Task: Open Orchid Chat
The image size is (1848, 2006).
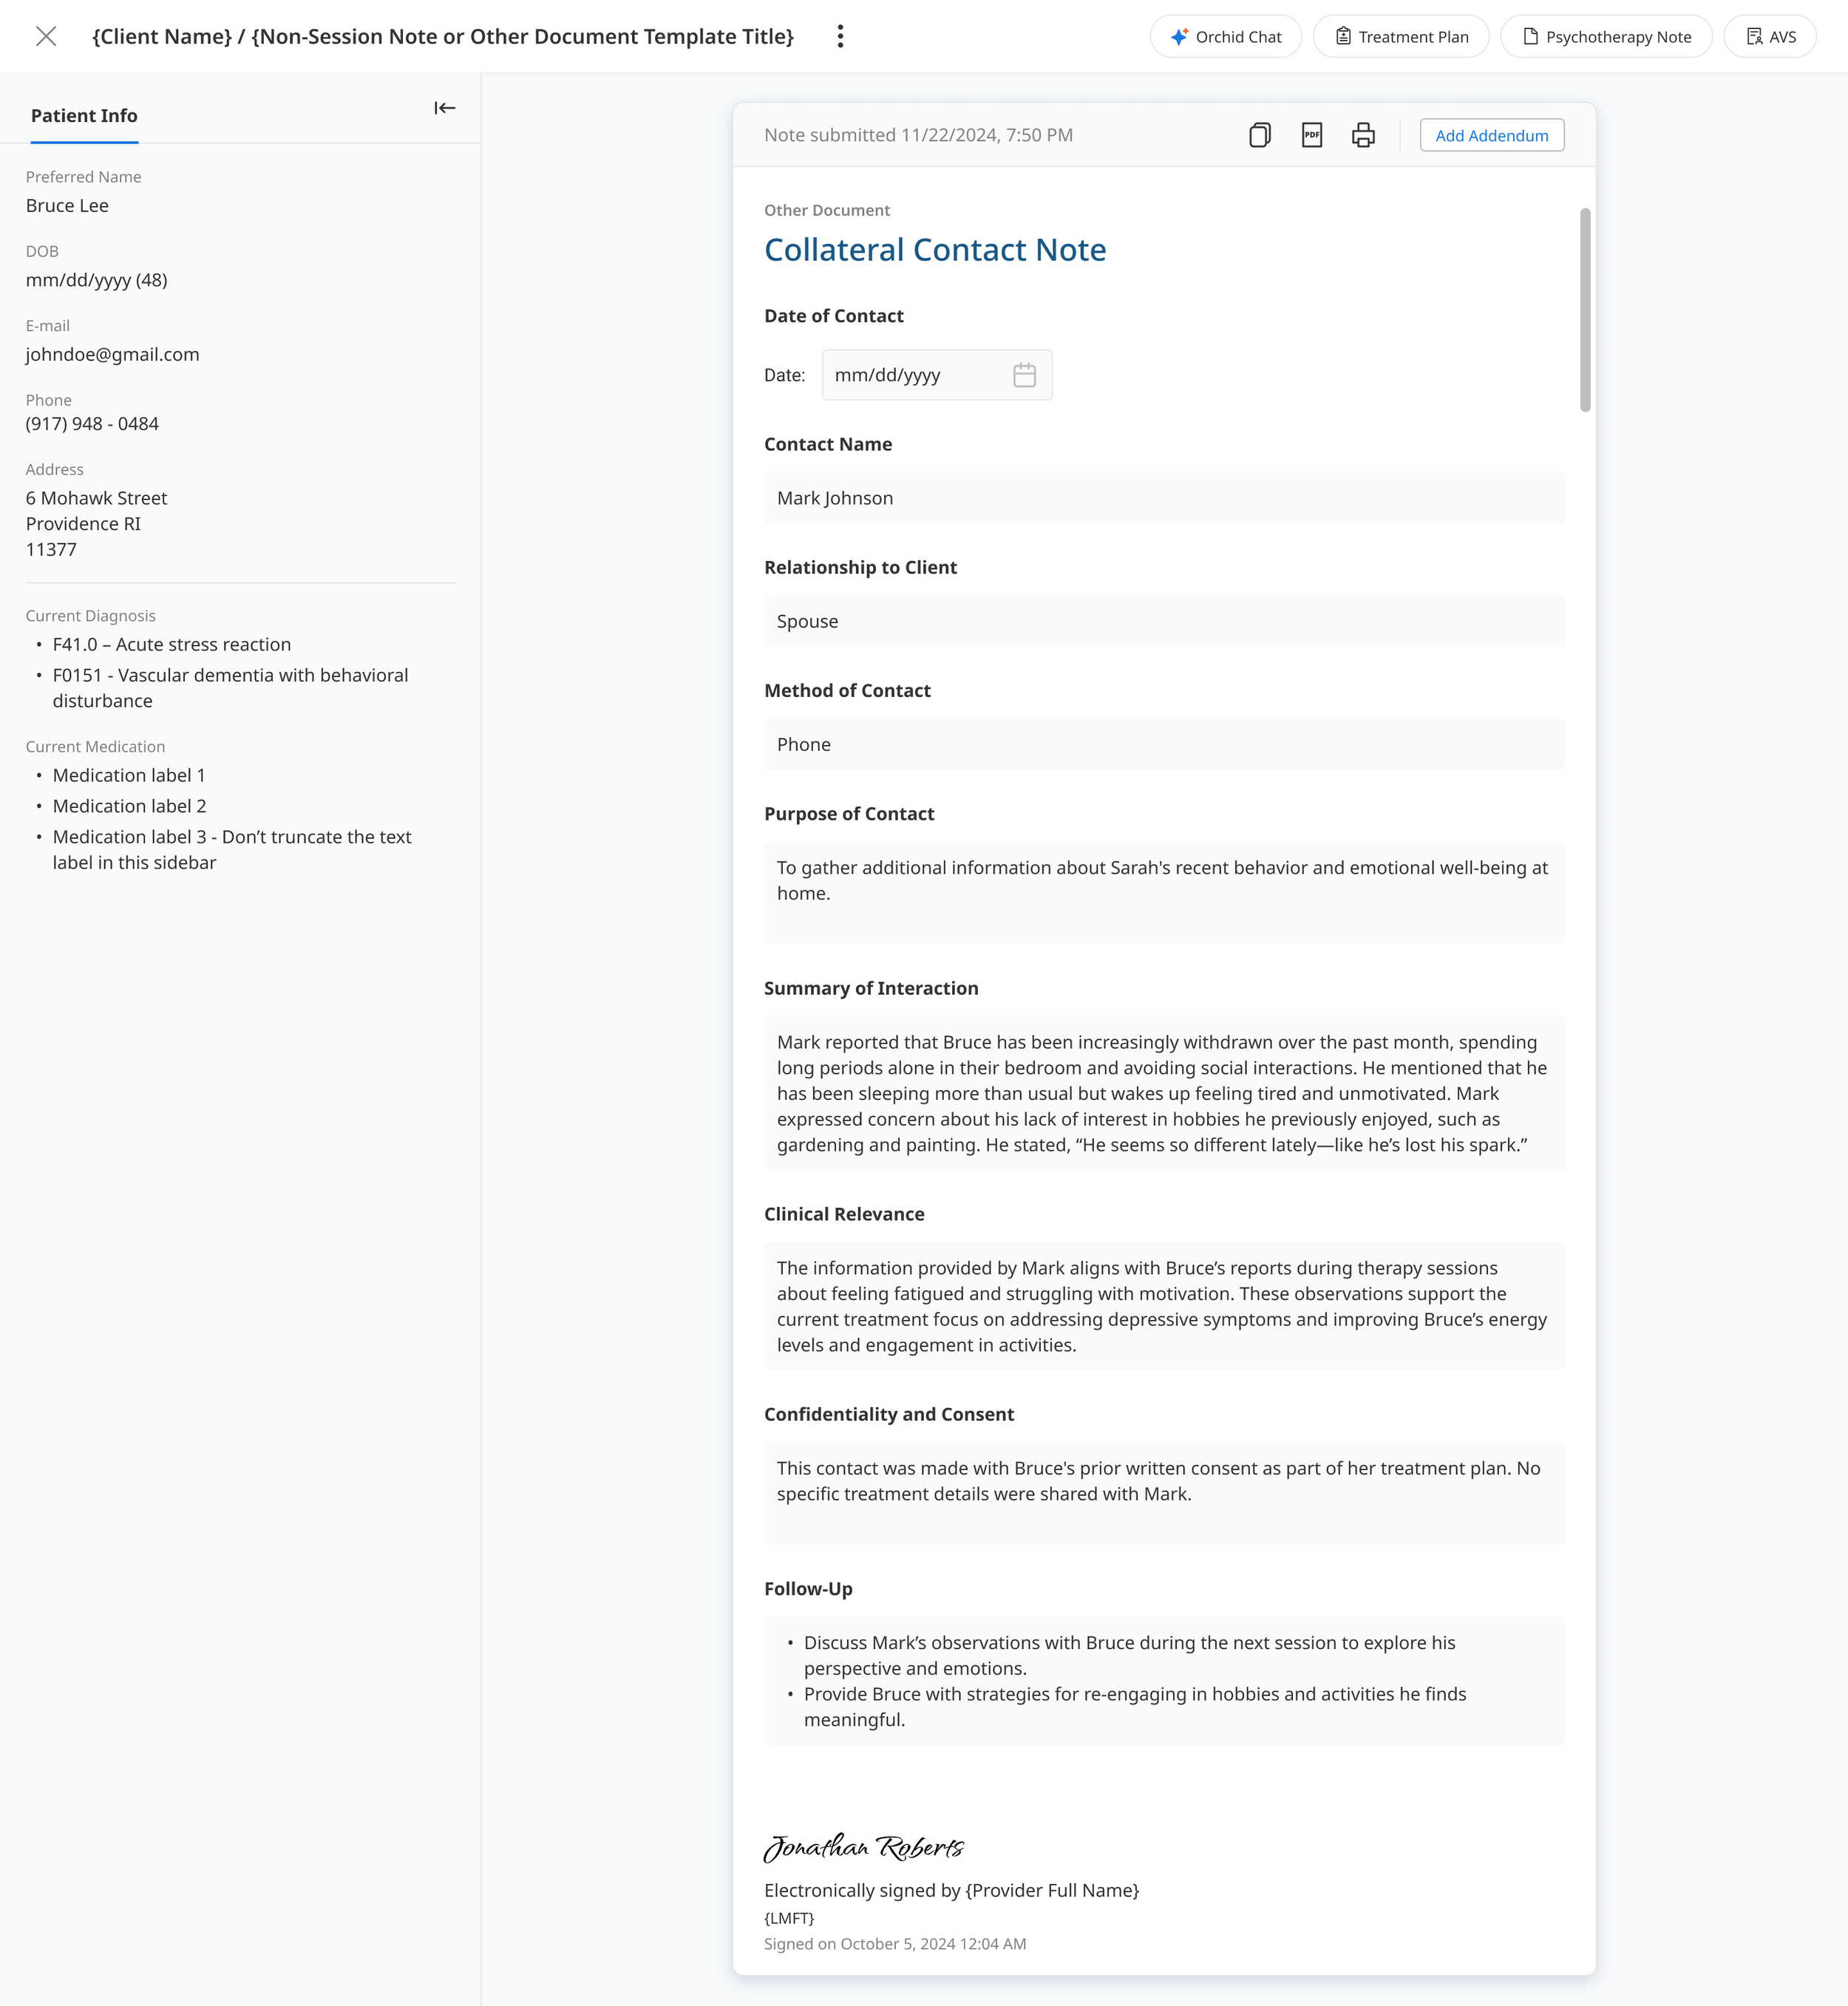Action: click(x=1225, y=37)
